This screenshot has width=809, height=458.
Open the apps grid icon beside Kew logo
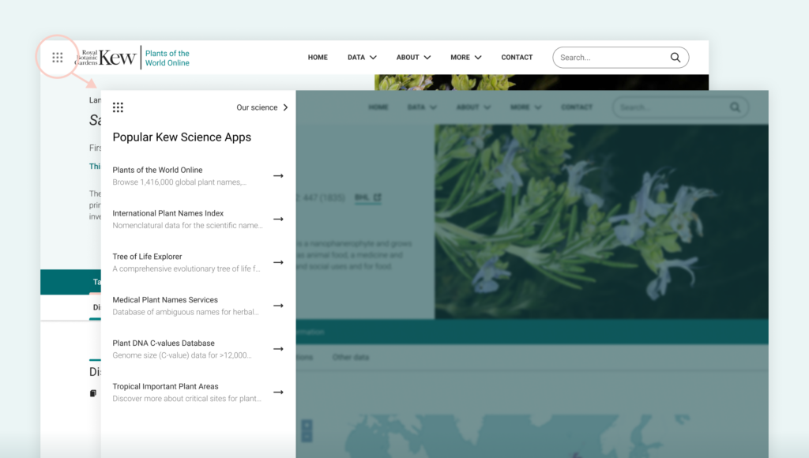pyautogui.click(x=57, y=57)
